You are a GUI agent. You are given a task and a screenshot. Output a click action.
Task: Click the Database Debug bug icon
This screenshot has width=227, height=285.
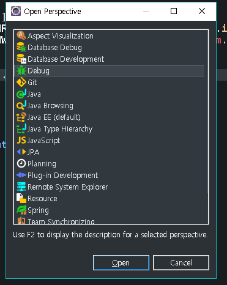pyautogui.click(x=21, y=47)
